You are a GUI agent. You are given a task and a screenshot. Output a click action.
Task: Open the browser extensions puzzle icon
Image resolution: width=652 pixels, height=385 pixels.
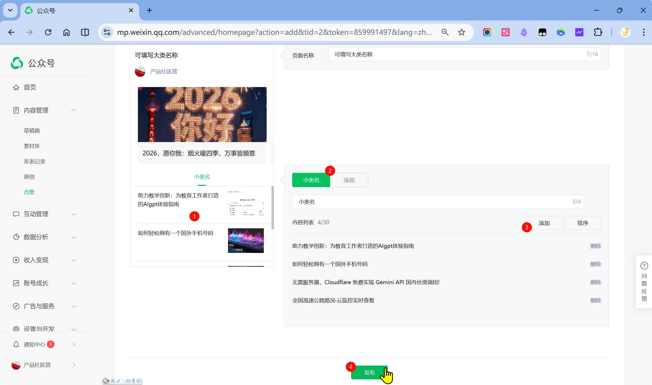point(598,32)
